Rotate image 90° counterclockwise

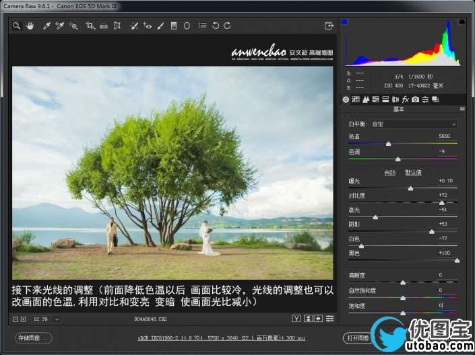click(216, 26)
